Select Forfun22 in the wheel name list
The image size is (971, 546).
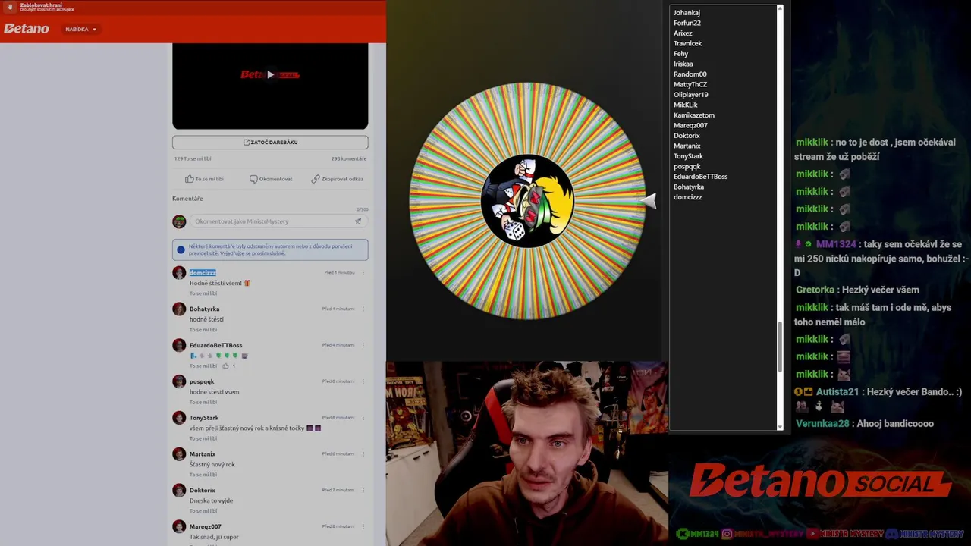pos(687,23)
